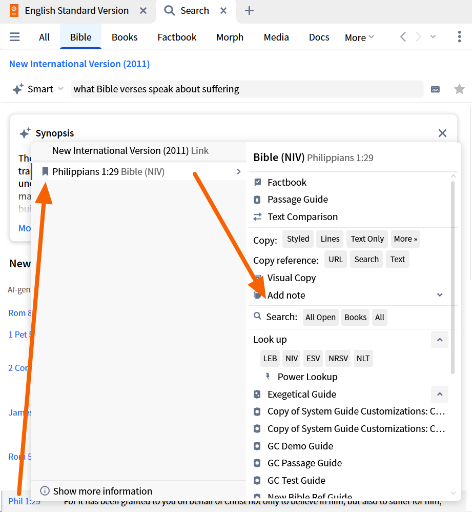
Task: Open the Phil 1:29 result link
Action: tap(25, 501)
